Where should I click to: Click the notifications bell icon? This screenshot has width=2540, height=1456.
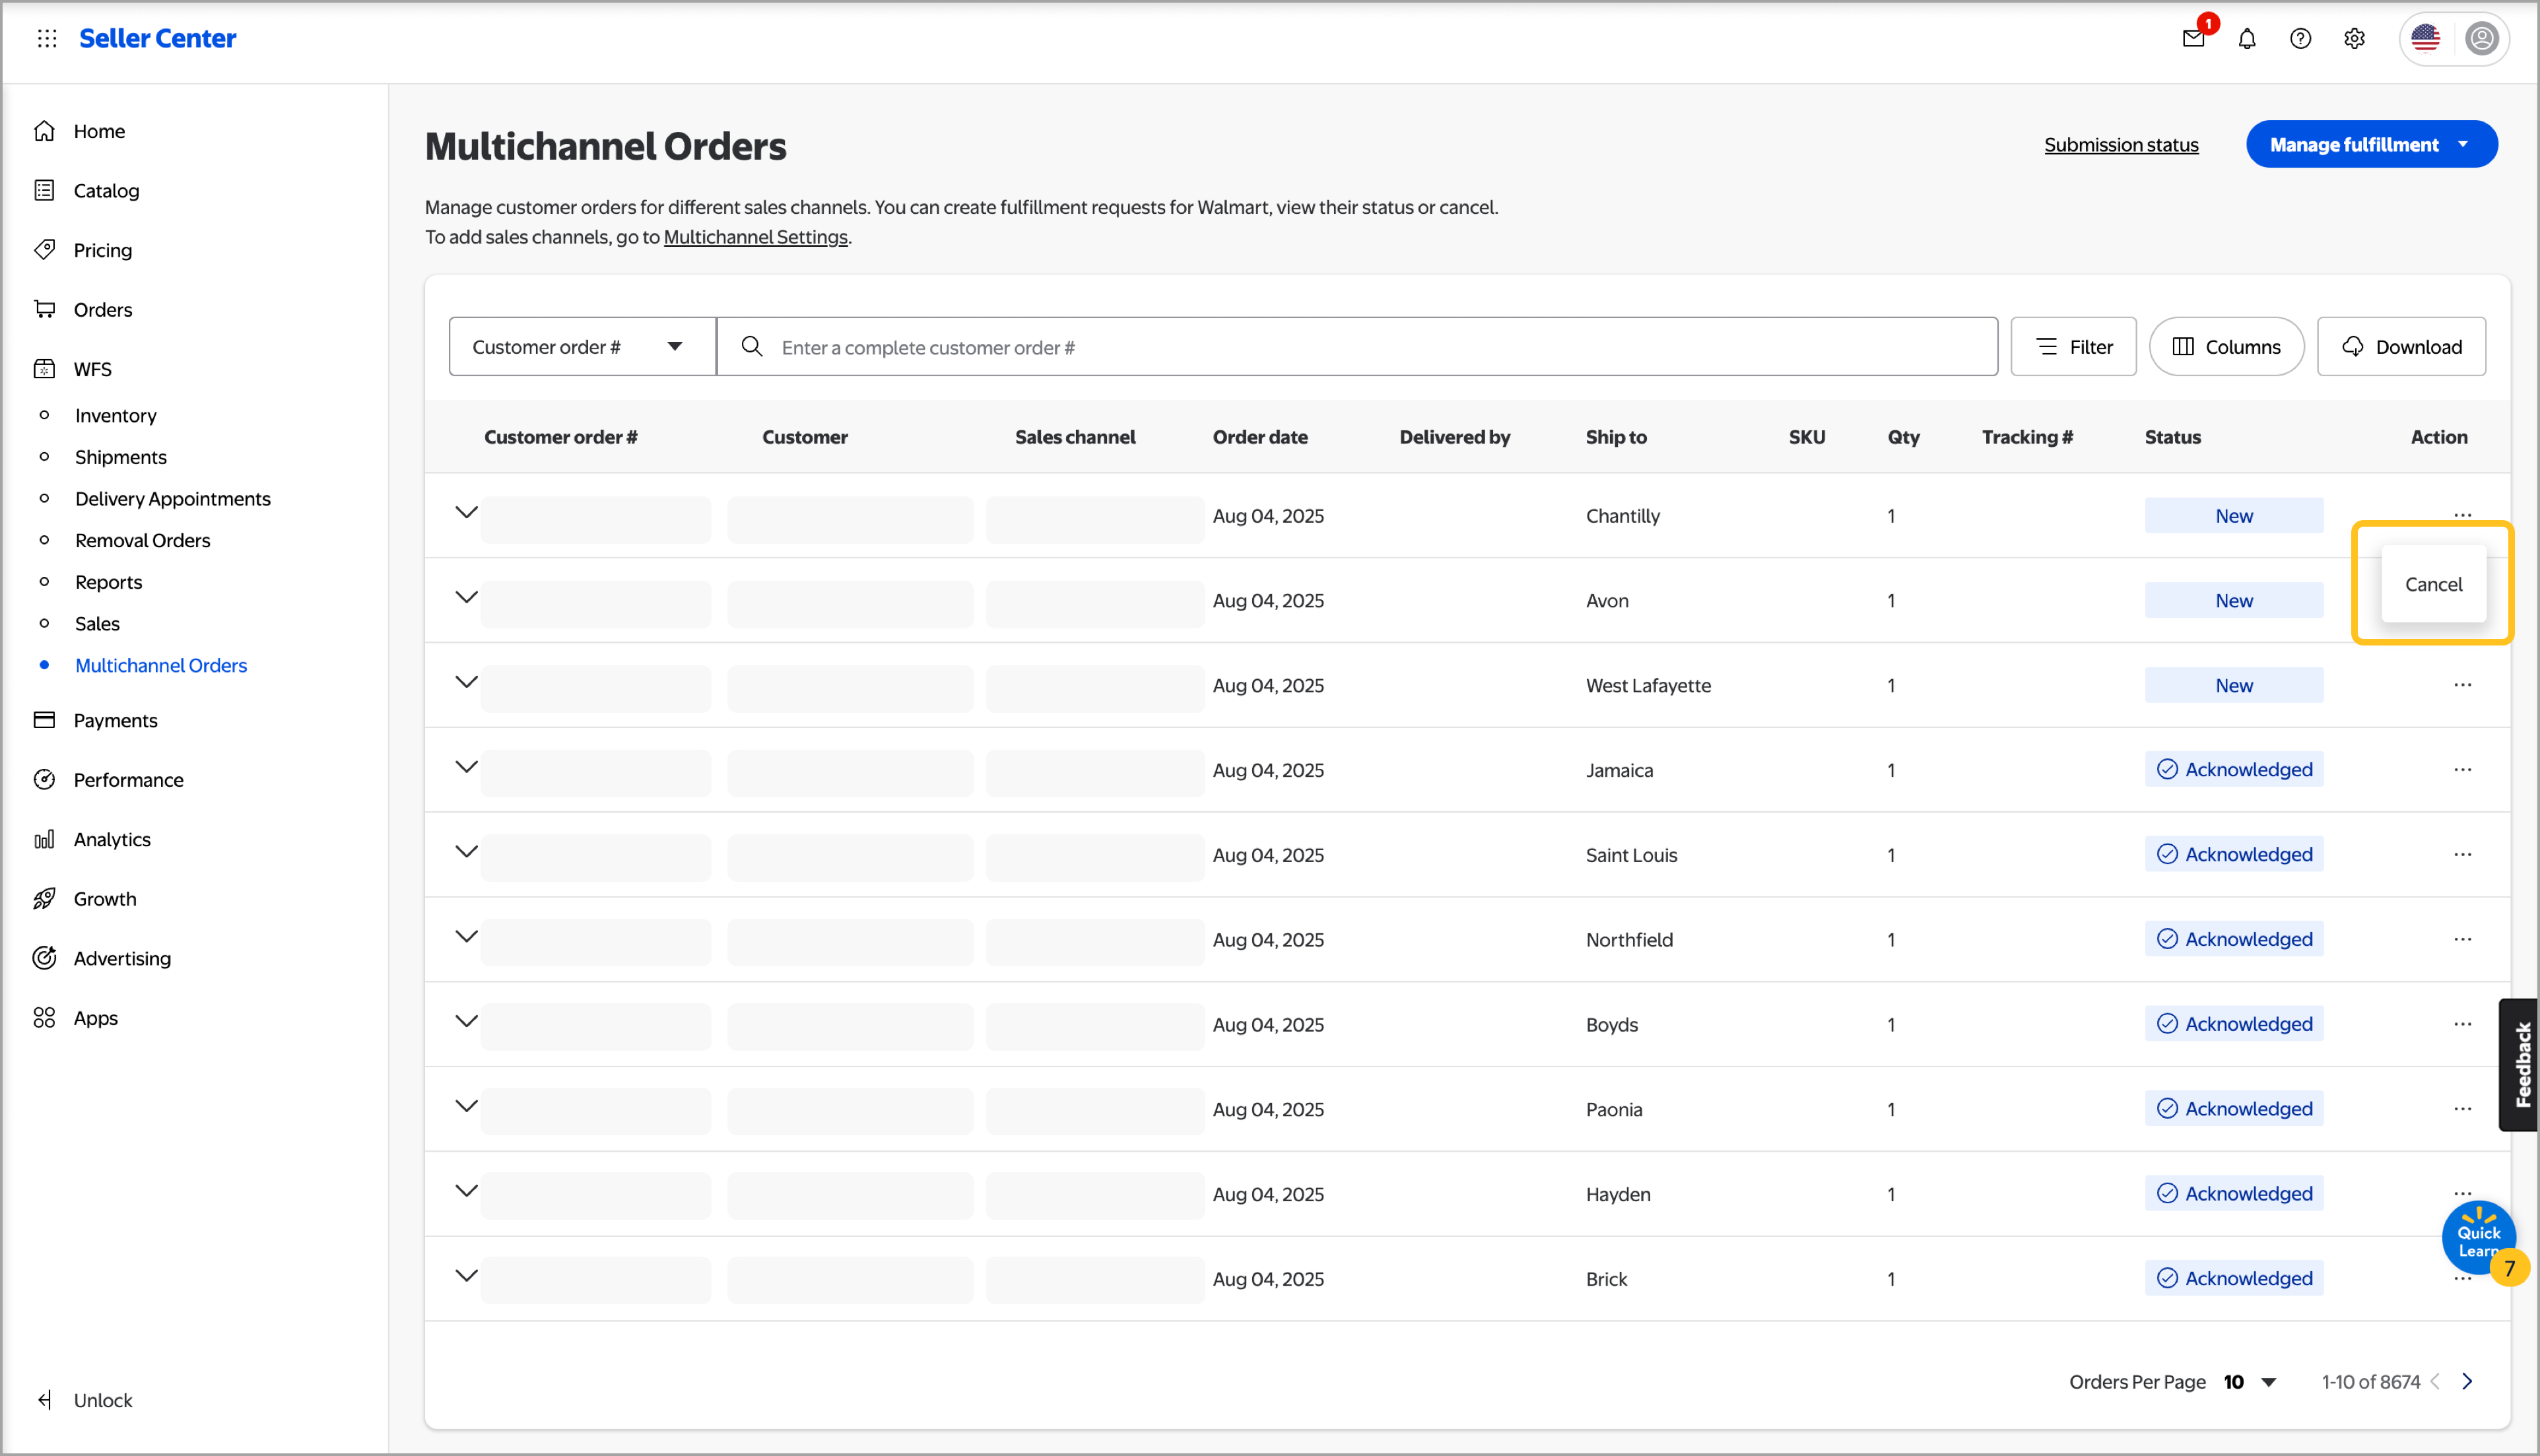tap(2247, 38)
